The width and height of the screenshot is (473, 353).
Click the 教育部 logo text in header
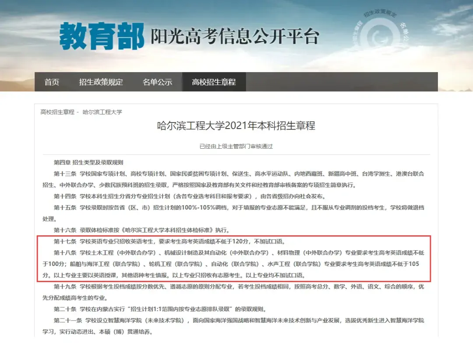point(102,36)
